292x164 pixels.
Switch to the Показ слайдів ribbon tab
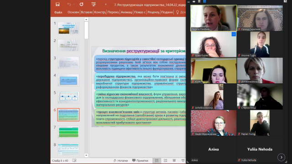(140, 12)
